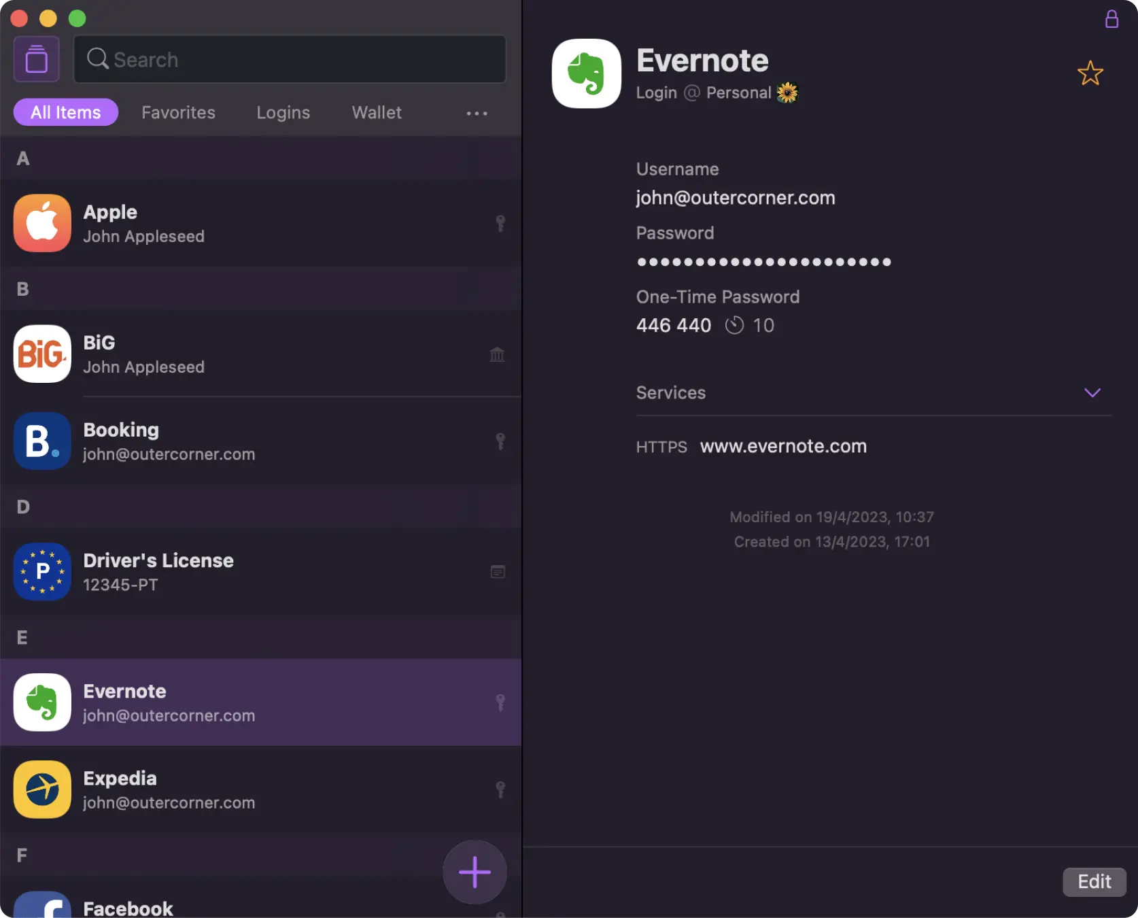Click the key icon on Booking row

pyautogui.click(x=500, y=441)
